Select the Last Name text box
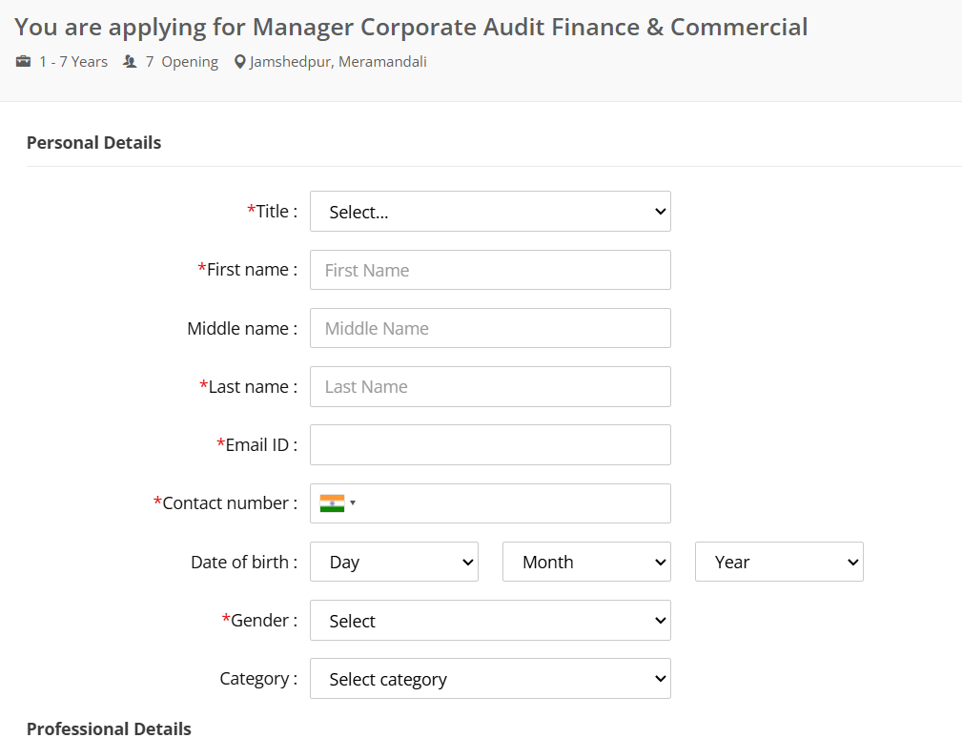Viewport: 962px width, 738px height. pyautogui.click(x=490, y=386)
